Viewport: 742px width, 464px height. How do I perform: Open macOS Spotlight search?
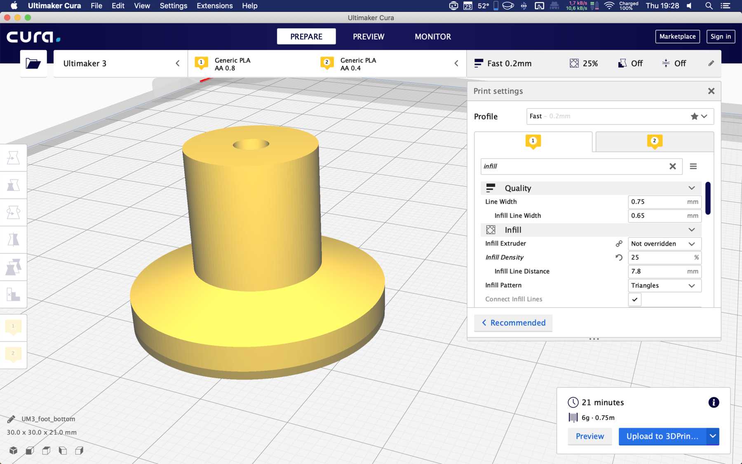click(709, 6)
